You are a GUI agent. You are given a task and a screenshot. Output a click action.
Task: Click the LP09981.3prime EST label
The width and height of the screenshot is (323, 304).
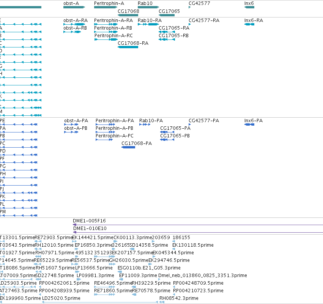pyautogui.click(x=95, y=276)
